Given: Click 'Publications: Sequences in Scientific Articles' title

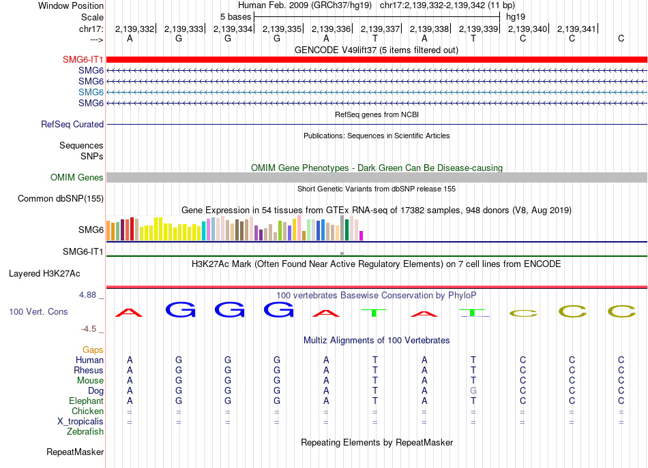Looking at the screenshot, I should 377,136.
